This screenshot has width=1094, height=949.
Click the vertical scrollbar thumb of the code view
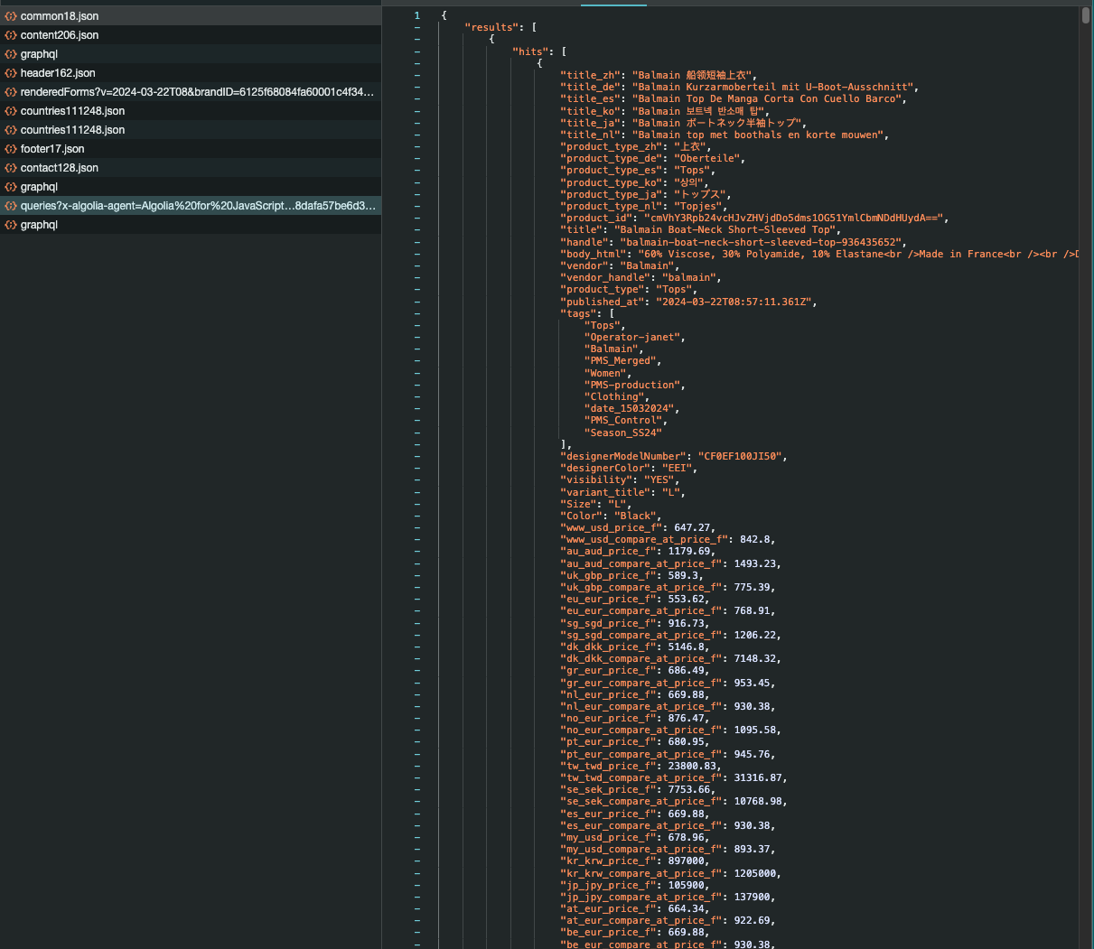point(1085,15)
